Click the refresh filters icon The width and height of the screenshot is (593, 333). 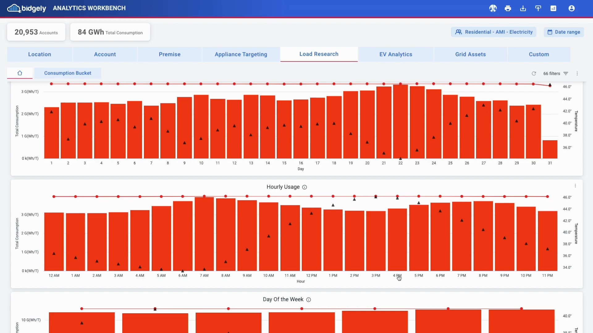point(534,73)
